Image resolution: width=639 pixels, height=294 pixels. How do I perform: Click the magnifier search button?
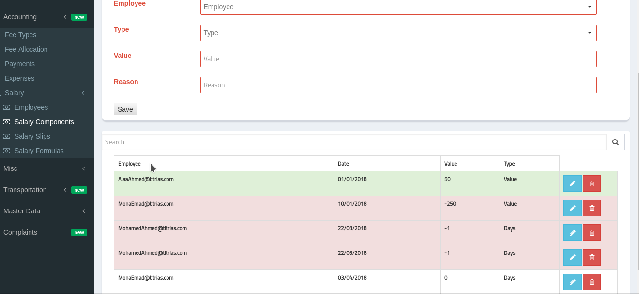(615, 142)
